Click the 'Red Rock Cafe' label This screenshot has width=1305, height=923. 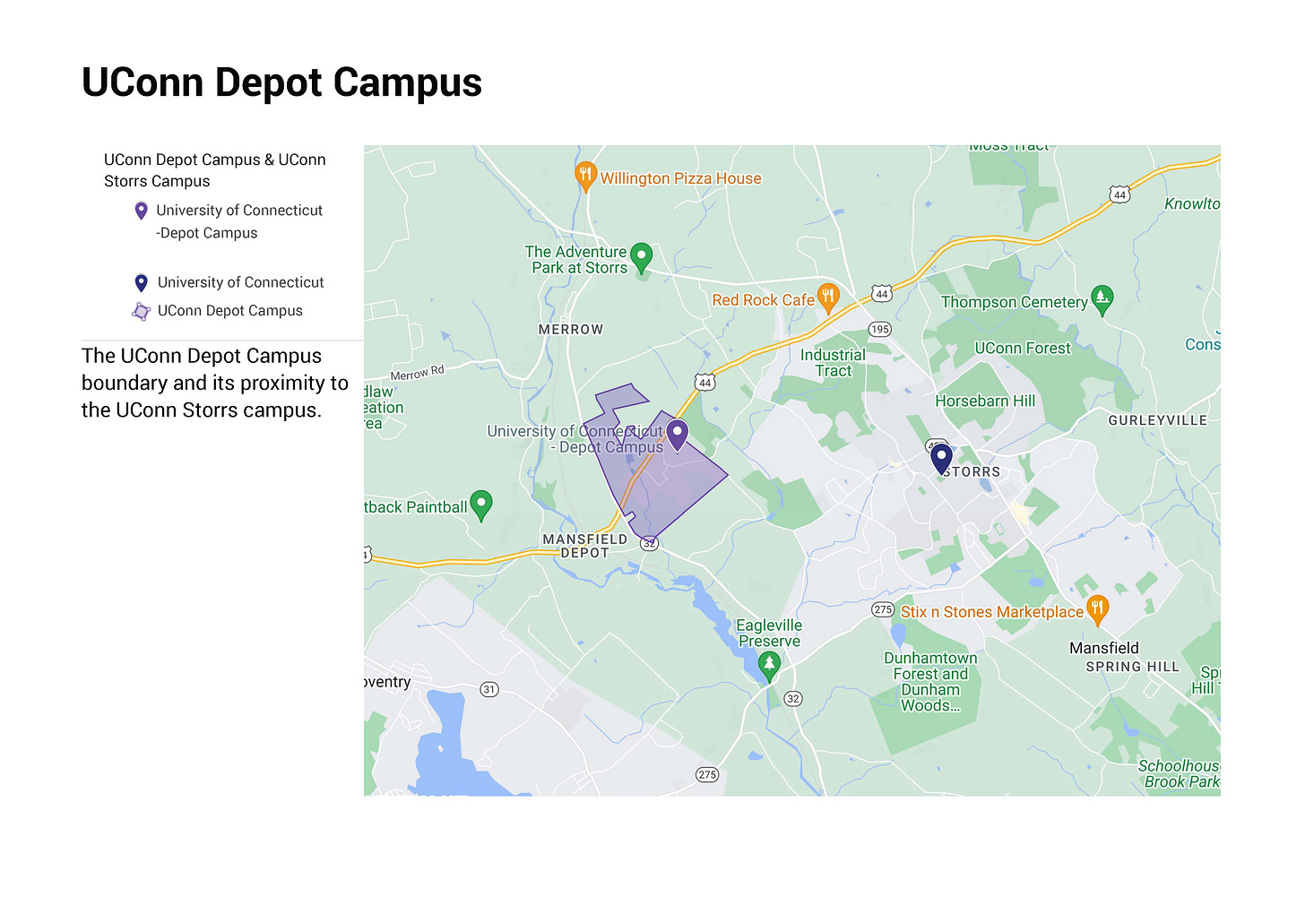tap(764, 300)
